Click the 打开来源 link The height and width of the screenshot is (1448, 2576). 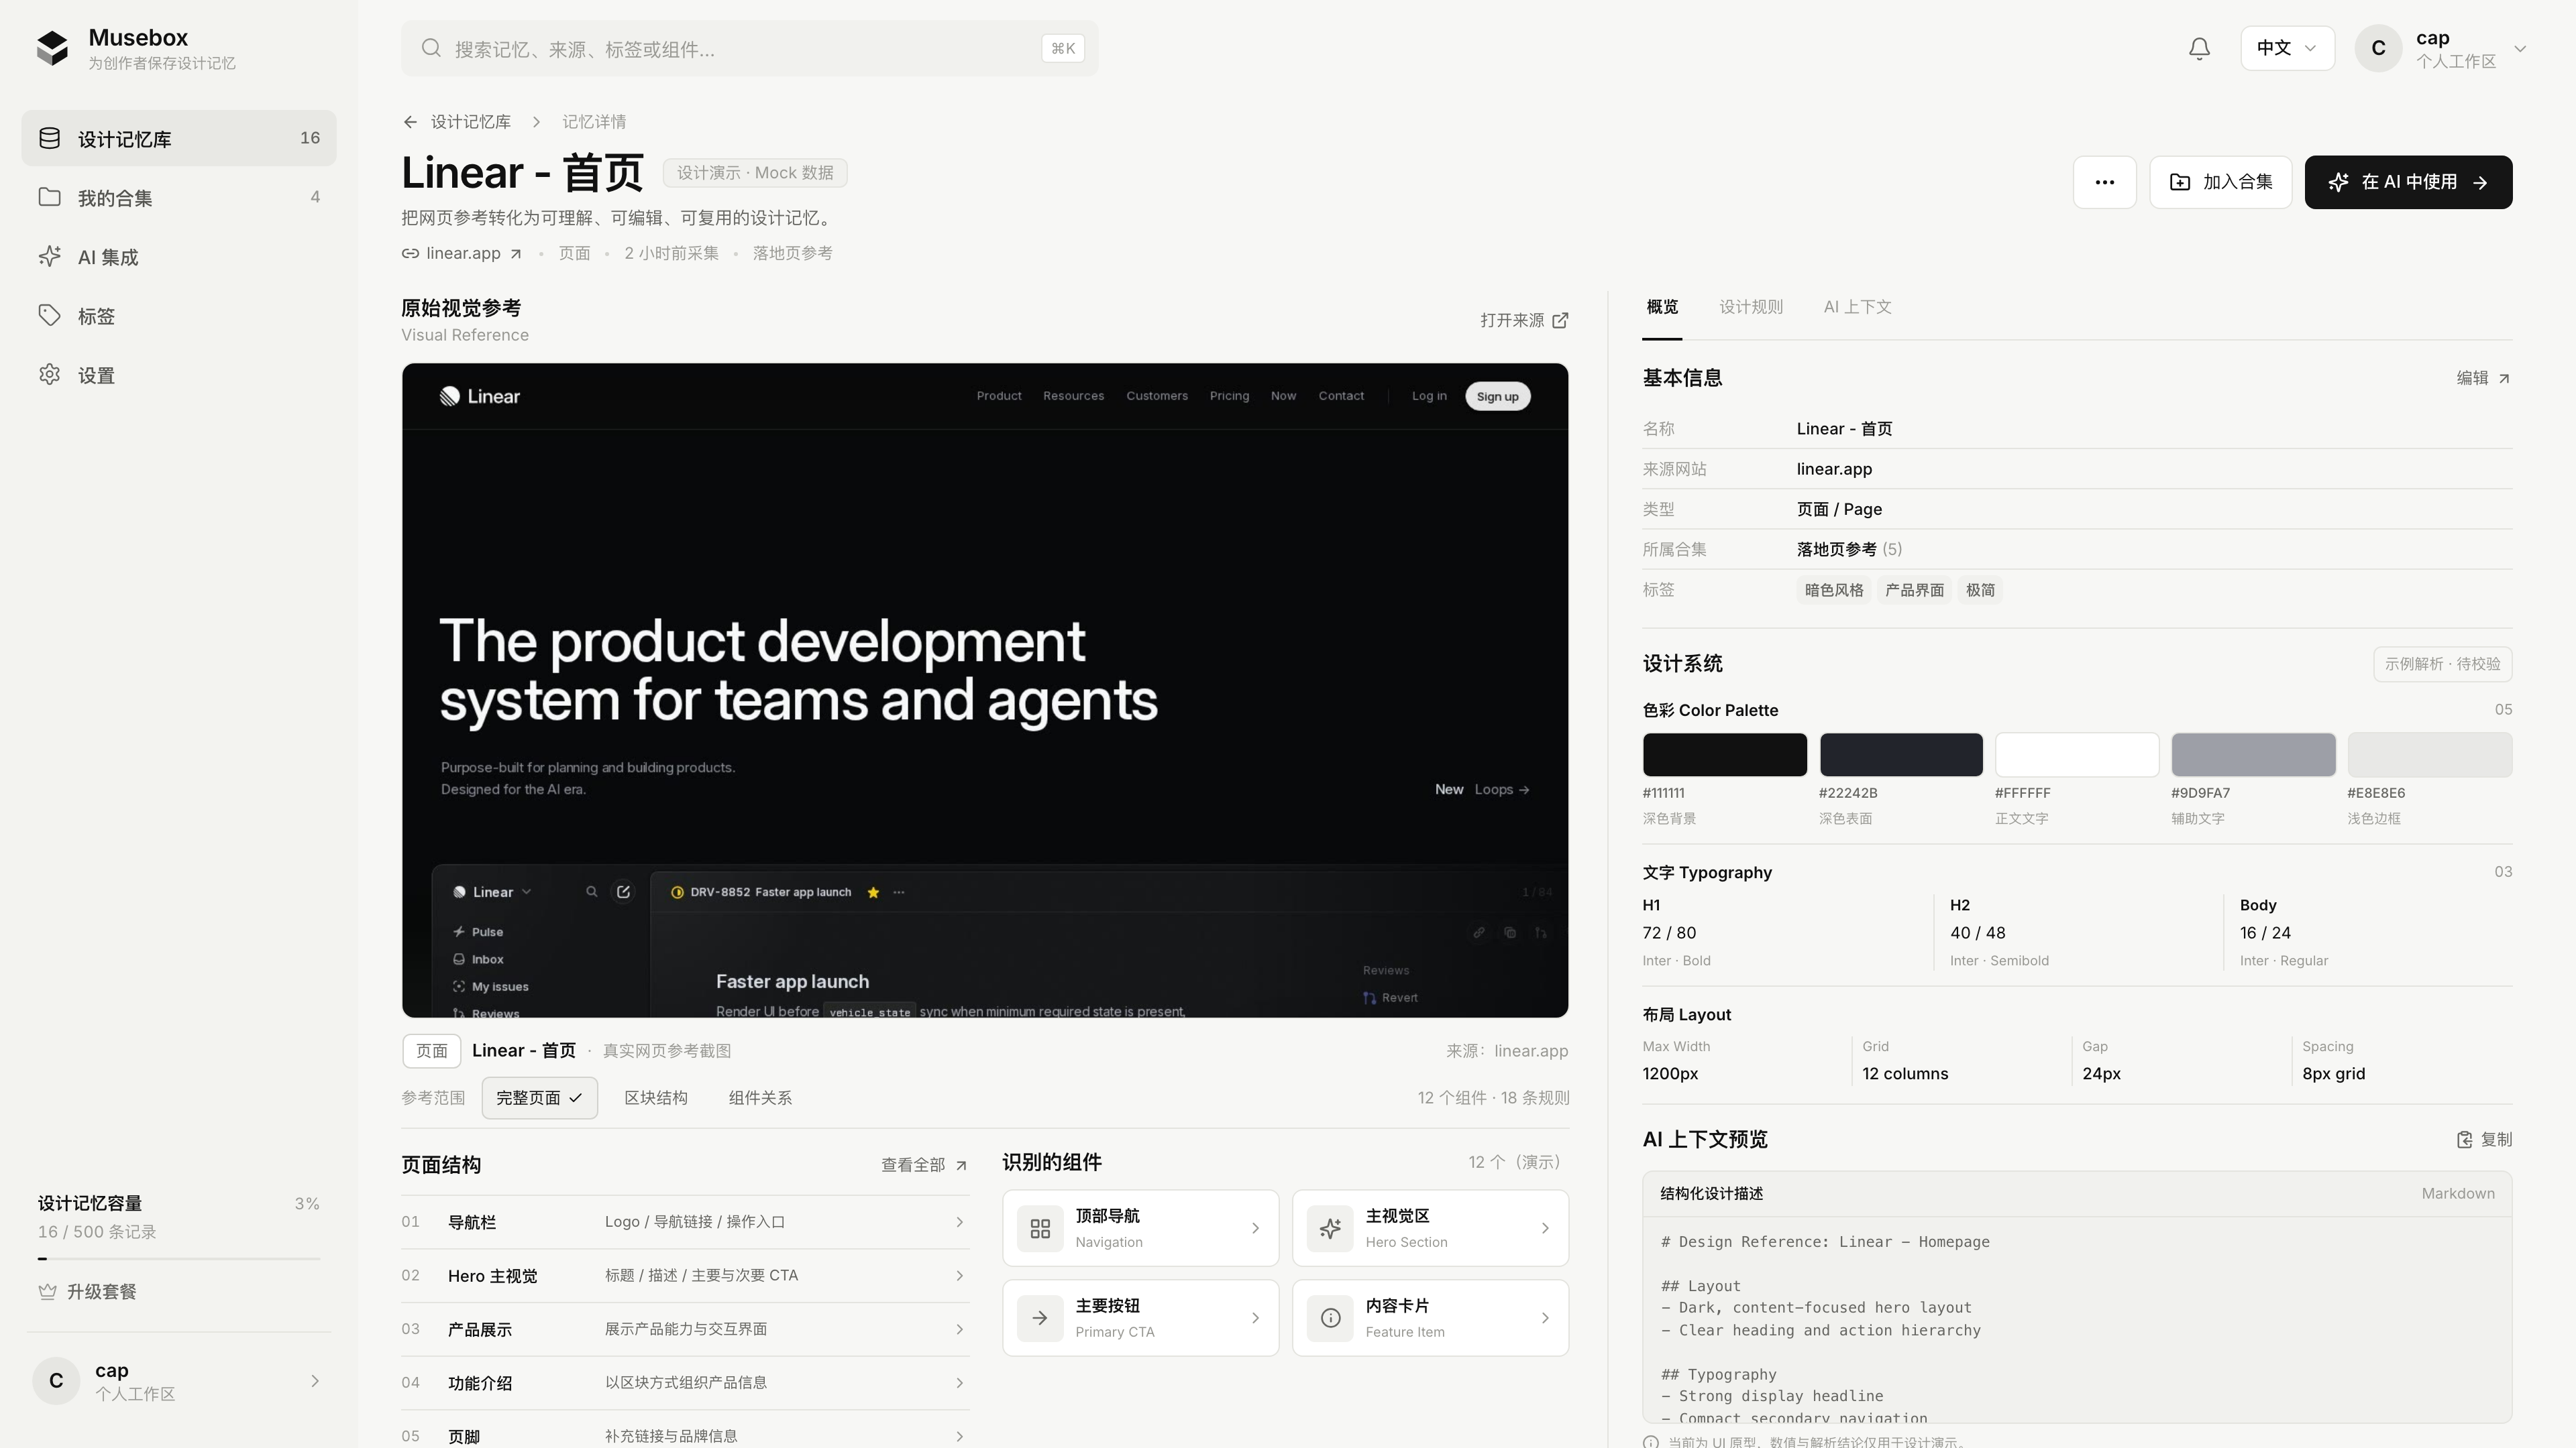click(x=1524, y=320)
